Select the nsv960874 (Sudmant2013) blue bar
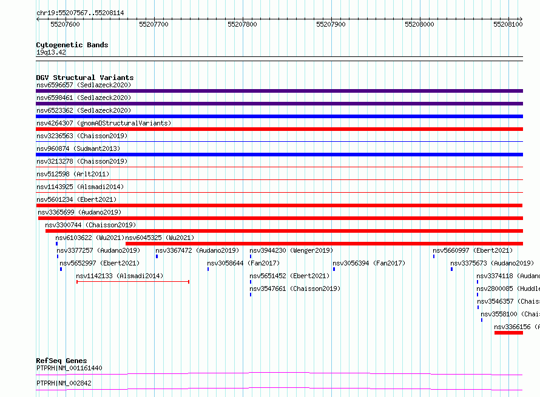Viewport: 540px width, 397px height. (x=279, y=155)
